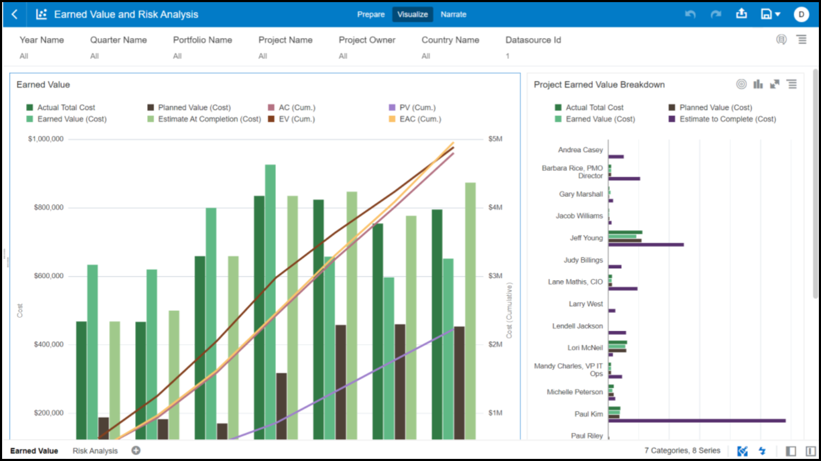Click the auto insights target icon in Breakdown panel

(741, 84)
